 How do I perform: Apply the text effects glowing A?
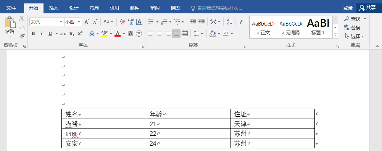click(x=92, y=34)
